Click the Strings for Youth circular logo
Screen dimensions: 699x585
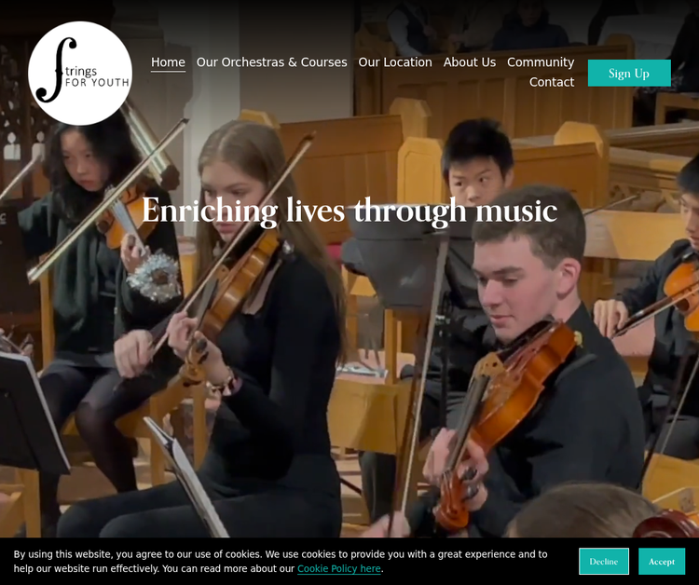[x=80, y=73]
